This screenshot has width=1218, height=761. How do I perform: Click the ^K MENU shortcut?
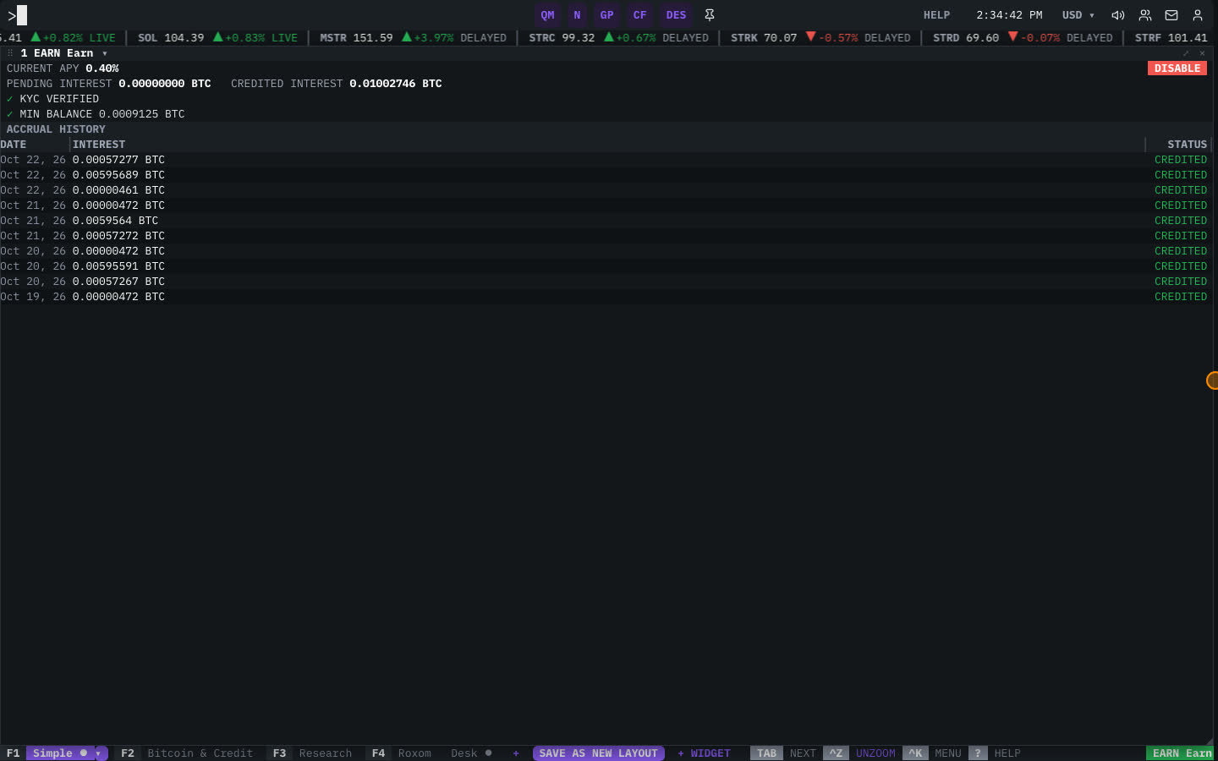(932, 753)
